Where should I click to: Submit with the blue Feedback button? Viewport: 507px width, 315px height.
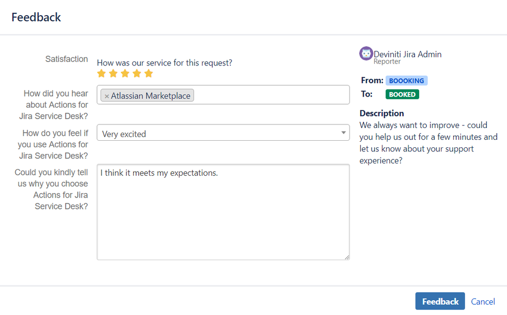(440, 301)
